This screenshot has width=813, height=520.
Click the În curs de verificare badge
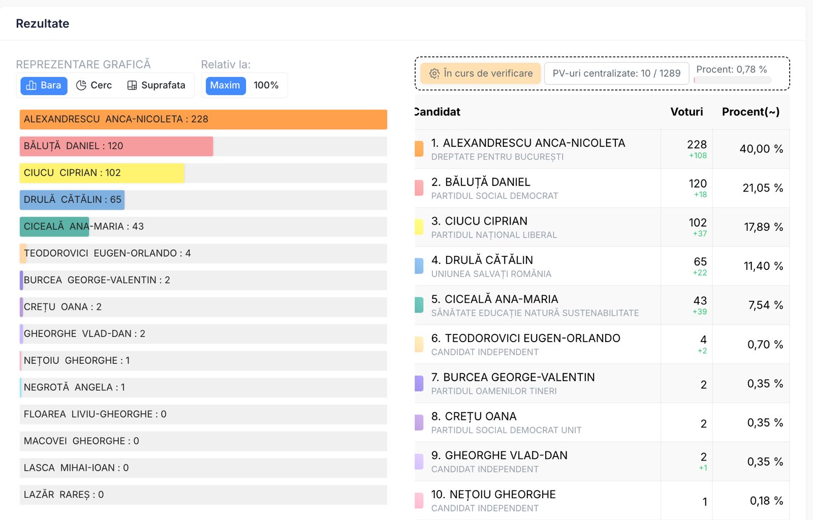coord(481,73)
